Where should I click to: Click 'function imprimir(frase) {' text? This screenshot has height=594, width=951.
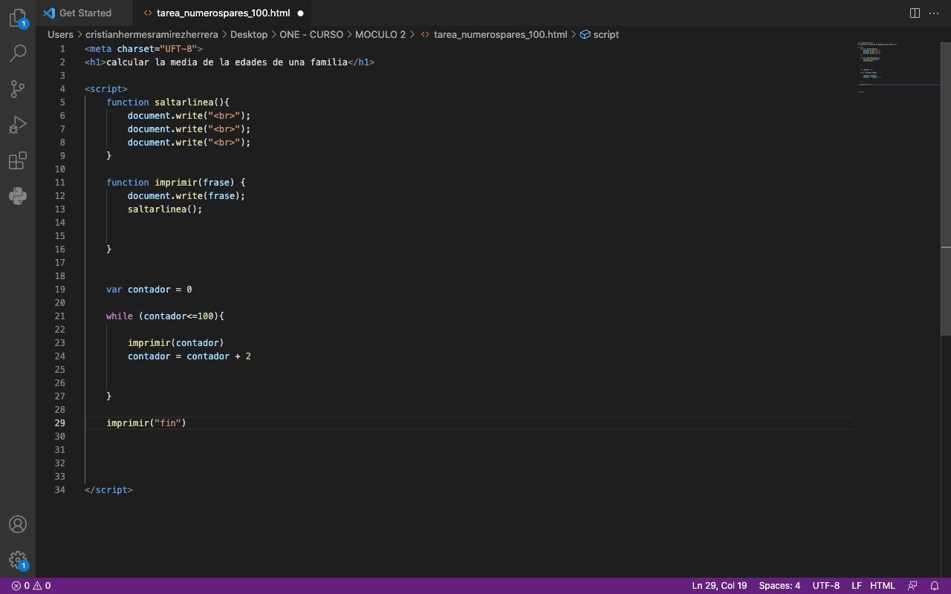(175, 183)
